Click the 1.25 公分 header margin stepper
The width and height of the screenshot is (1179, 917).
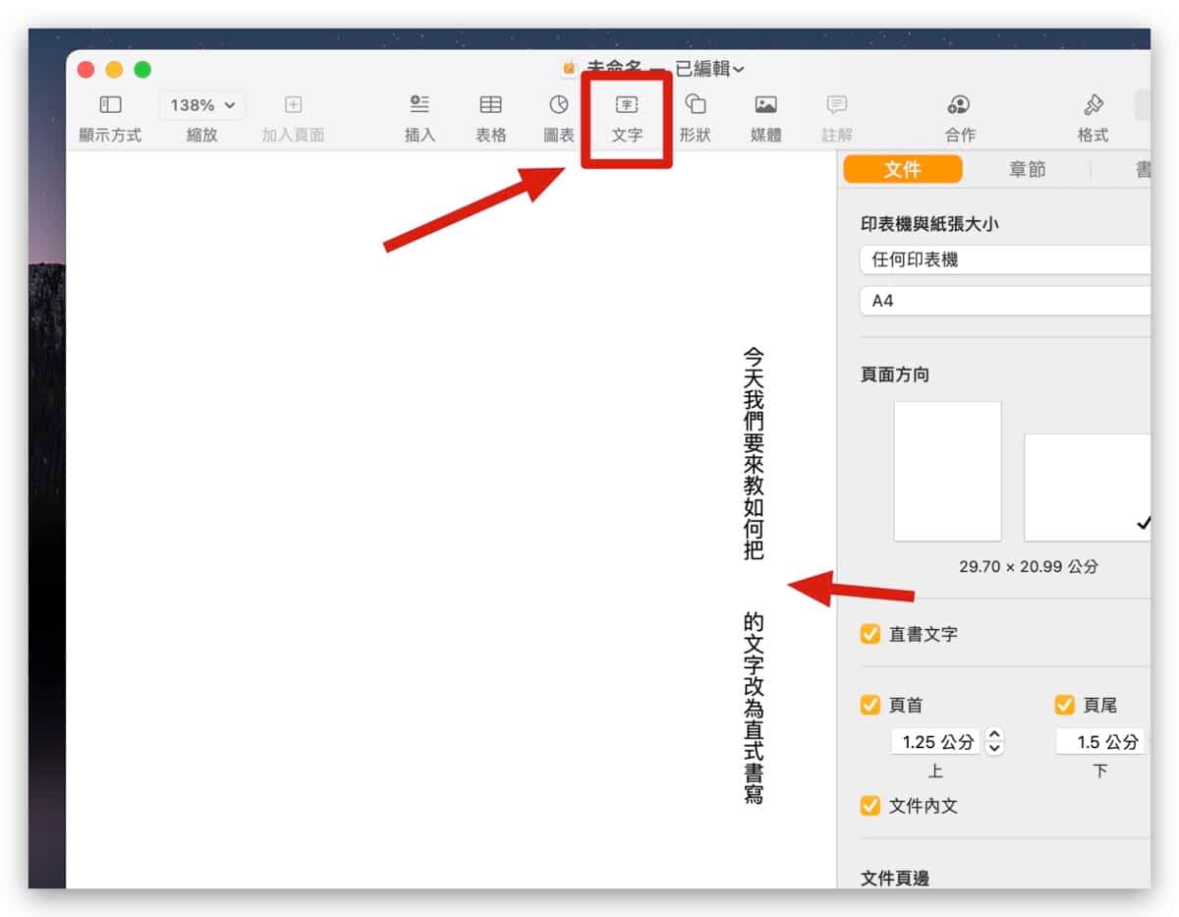click(994, 741)
